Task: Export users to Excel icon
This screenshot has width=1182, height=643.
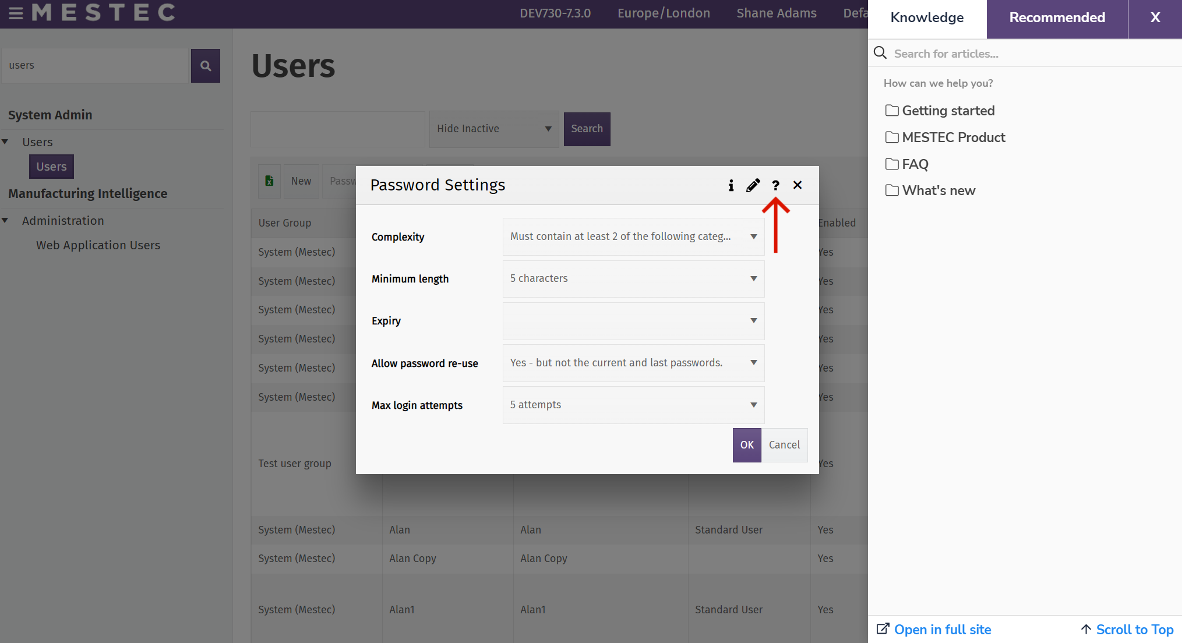Action: (269, 181)
